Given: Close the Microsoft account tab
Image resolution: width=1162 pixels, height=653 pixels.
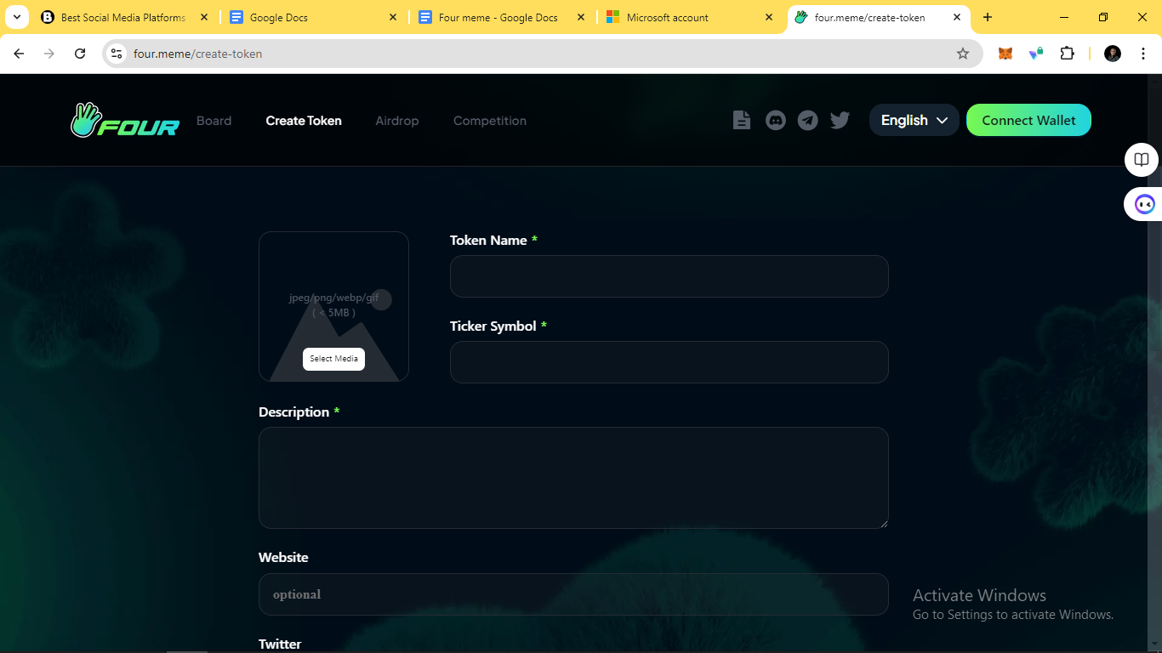Looking at the screenshot, I should pyautogui.click(x=769, y=17).
